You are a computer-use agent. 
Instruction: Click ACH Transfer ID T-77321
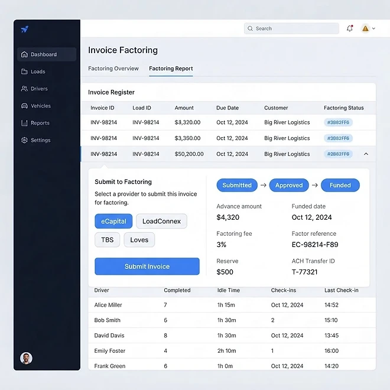click(304, 272)
